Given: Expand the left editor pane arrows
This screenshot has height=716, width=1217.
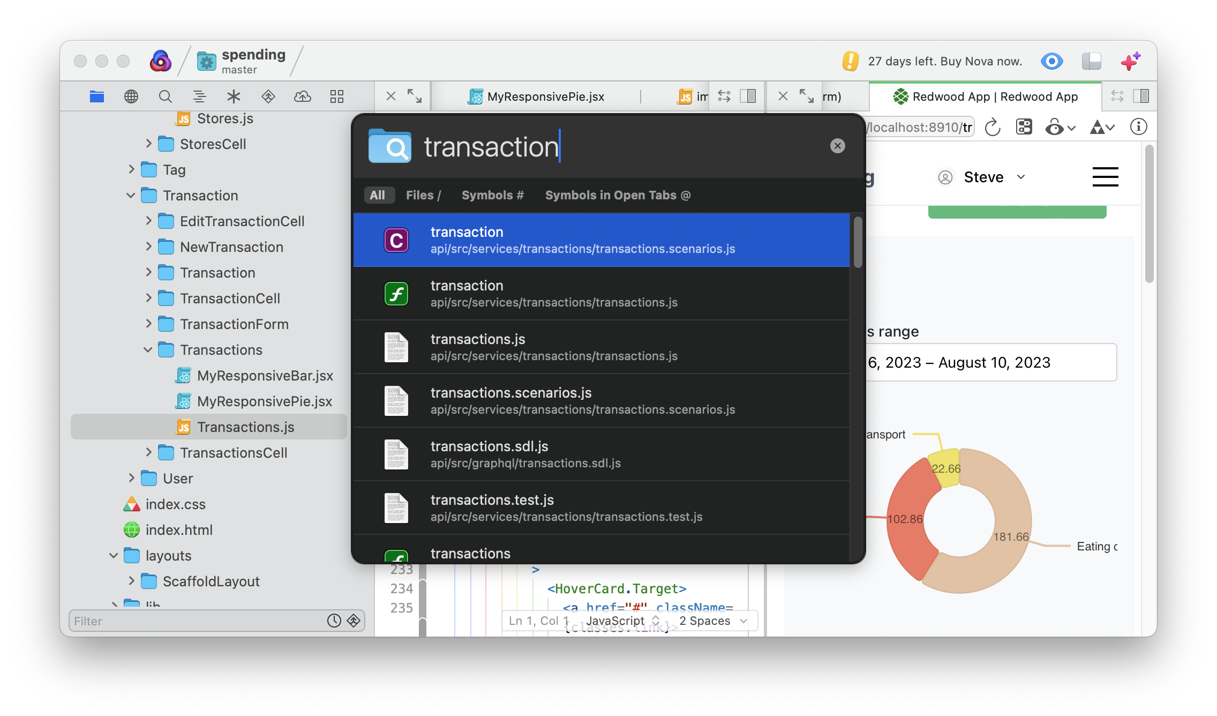Looking at the screenshot, I should click(415, 96).
